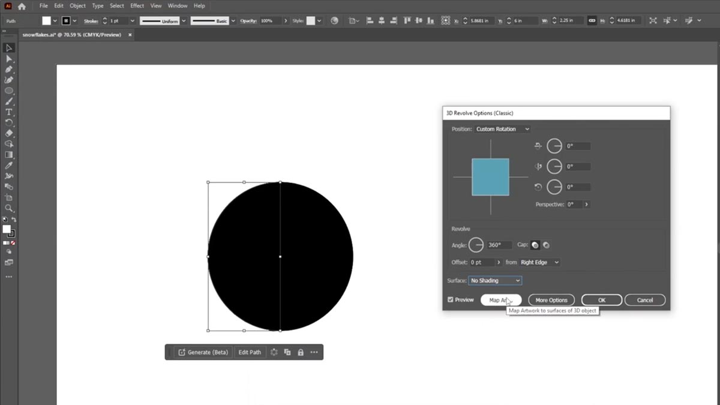This screenshot has height=405, width=720.
Task: Click the lock icon in floating taskbar
Action: 301,352
